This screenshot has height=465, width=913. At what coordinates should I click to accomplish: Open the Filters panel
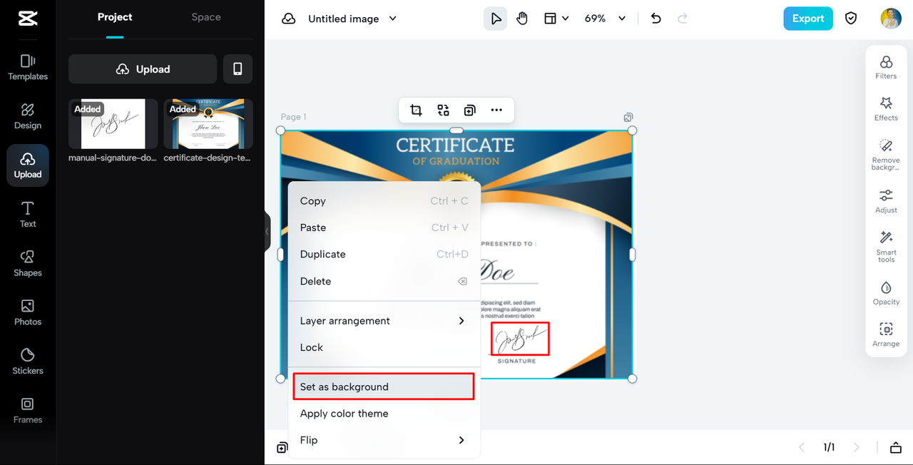[886, 68]
